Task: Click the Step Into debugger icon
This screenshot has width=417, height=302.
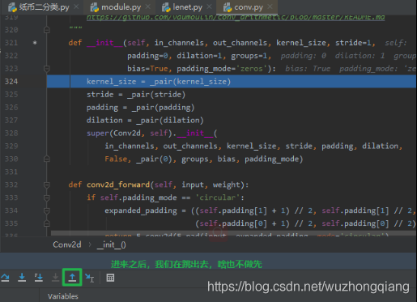Action: [x=22, y=278]
